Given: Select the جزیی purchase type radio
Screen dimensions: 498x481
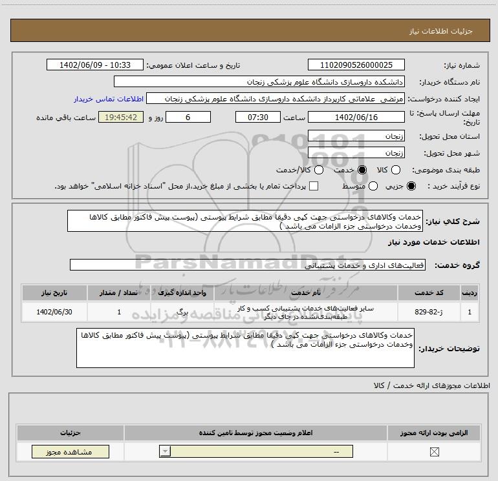Looking at the screenshot, I should click(411, 186).
